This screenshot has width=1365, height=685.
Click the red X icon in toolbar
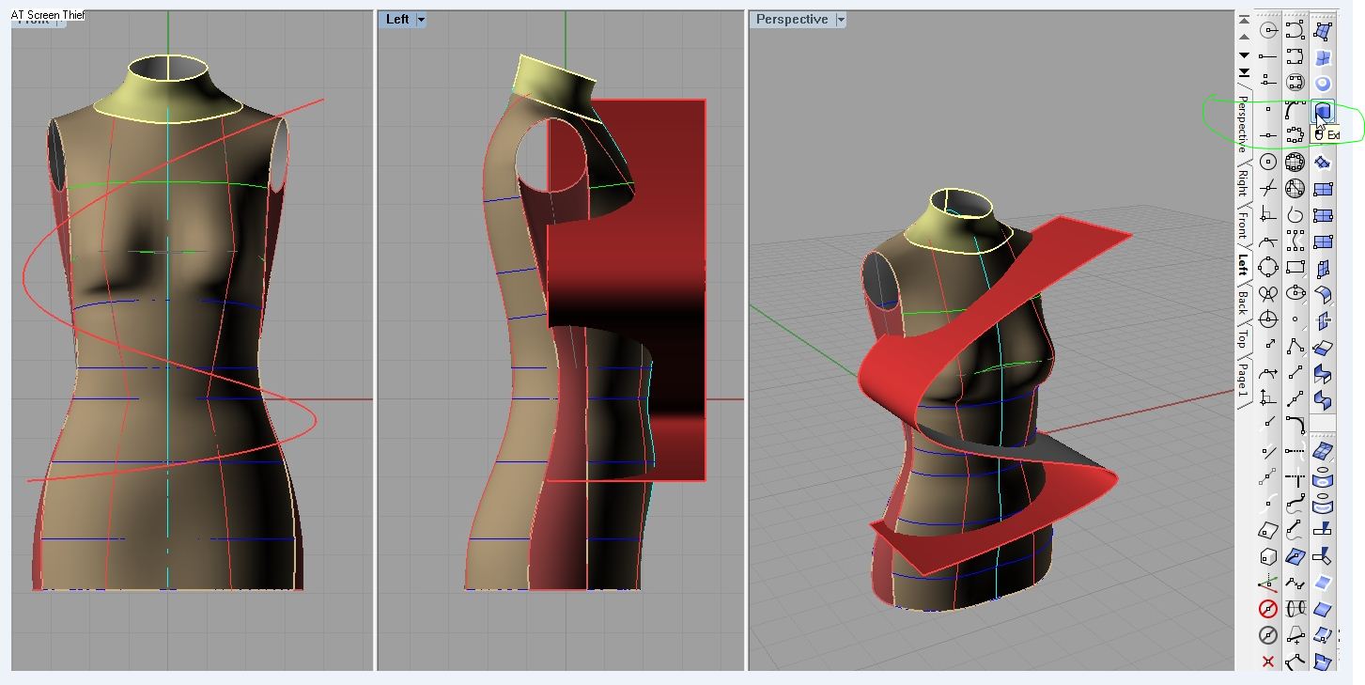[x=1268, y=662]
